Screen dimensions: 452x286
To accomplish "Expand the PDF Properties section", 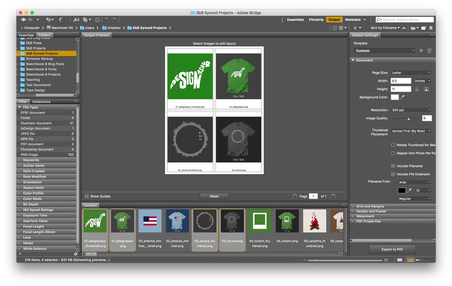I will tap(392, 221).
